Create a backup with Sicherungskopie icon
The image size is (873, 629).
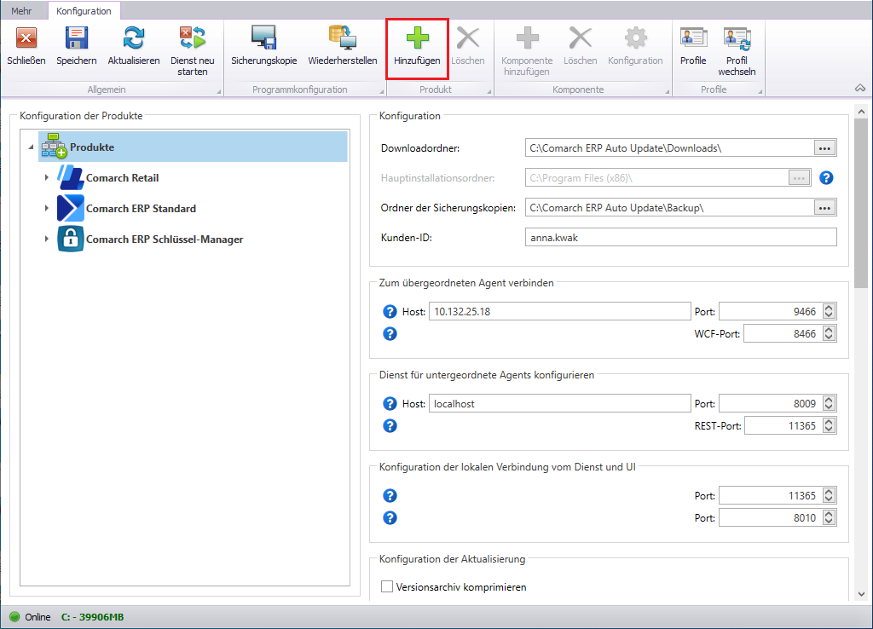point(263,38)
